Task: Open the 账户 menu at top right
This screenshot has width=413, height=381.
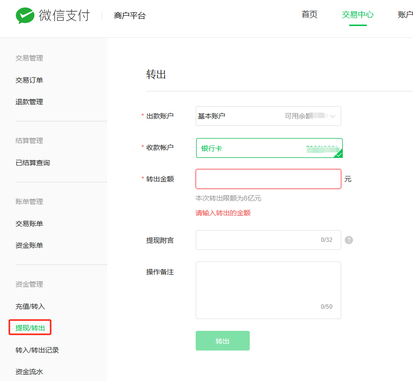Action: (406, 15)
